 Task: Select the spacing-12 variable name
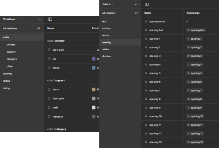click(x=156, y=134)
